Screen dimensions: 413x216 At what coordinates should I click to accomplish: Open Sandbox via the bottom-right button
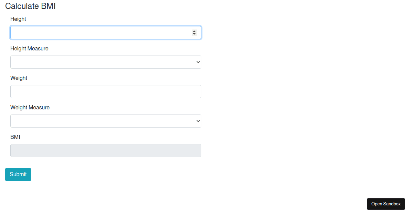tap(386, 204)
